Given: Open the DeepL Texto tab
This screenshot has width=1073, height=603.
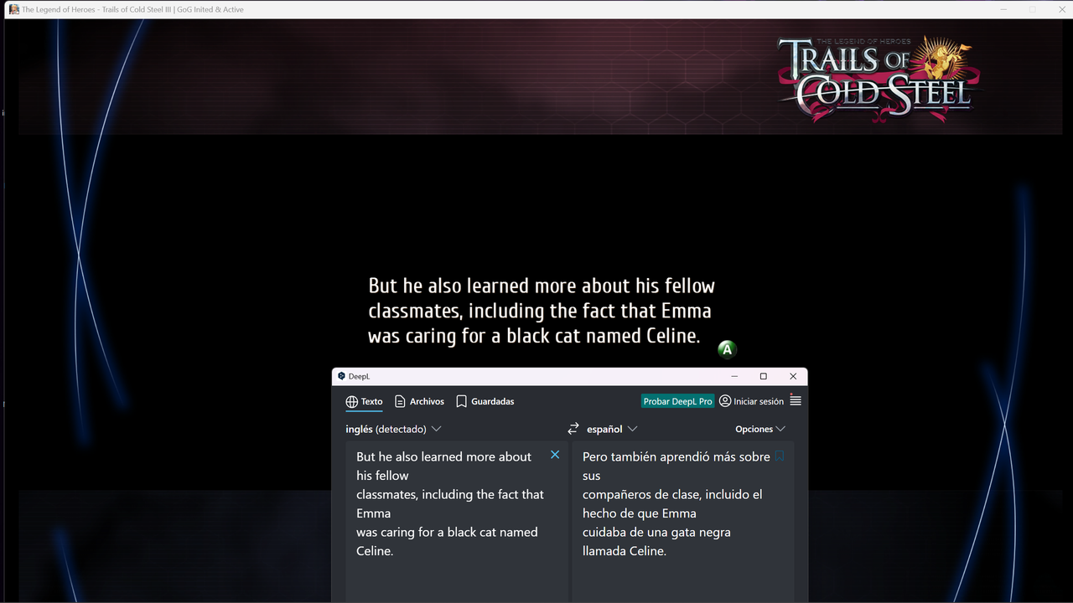Looking at the screenshot, I should [364, 401].
